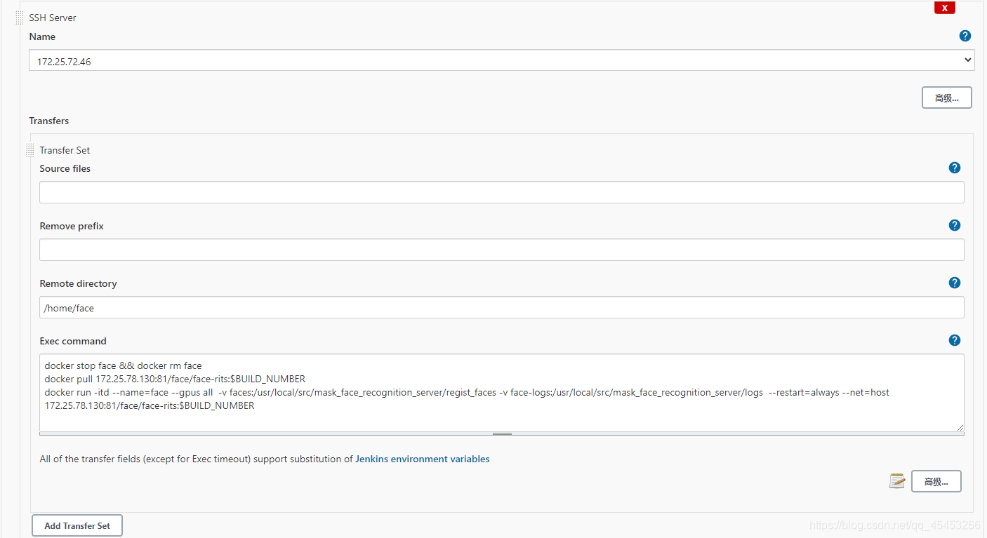The image size is (987, 538).
Task: Show help for Exec command
Action: coord(954,340)
